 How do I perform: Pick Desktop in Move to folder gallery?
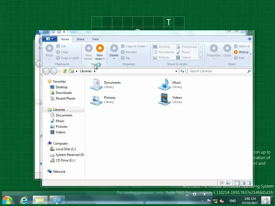click(162, 47)
